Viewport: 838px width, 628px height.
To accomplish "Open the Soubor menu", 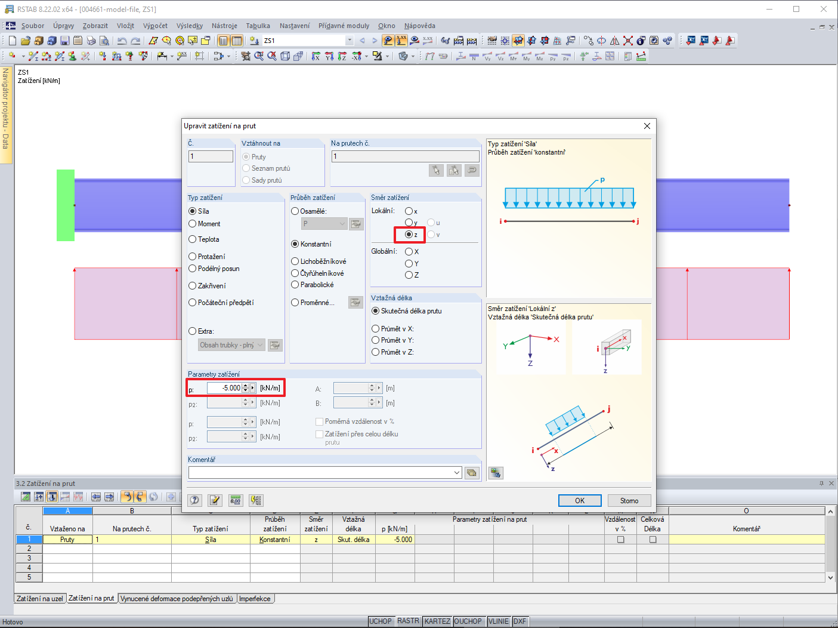I will pos(32,26).
